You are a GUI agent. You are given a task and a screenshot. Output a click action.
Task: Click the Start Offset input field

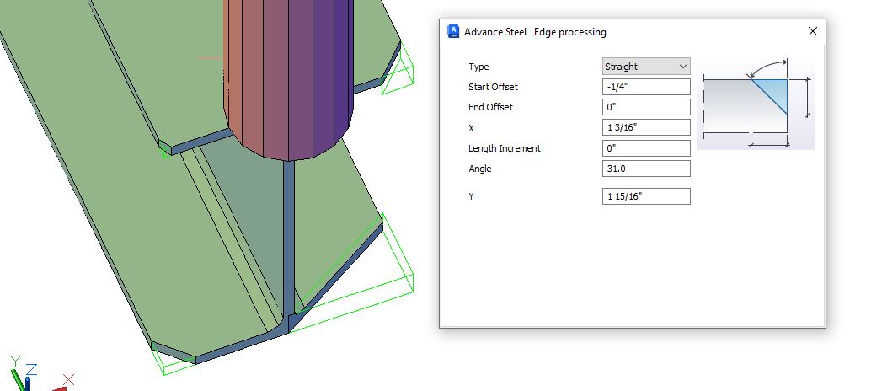pyautogui.click(x=646, y=87)
